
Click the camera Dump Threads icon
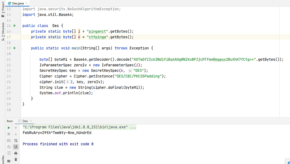(9, 140)
